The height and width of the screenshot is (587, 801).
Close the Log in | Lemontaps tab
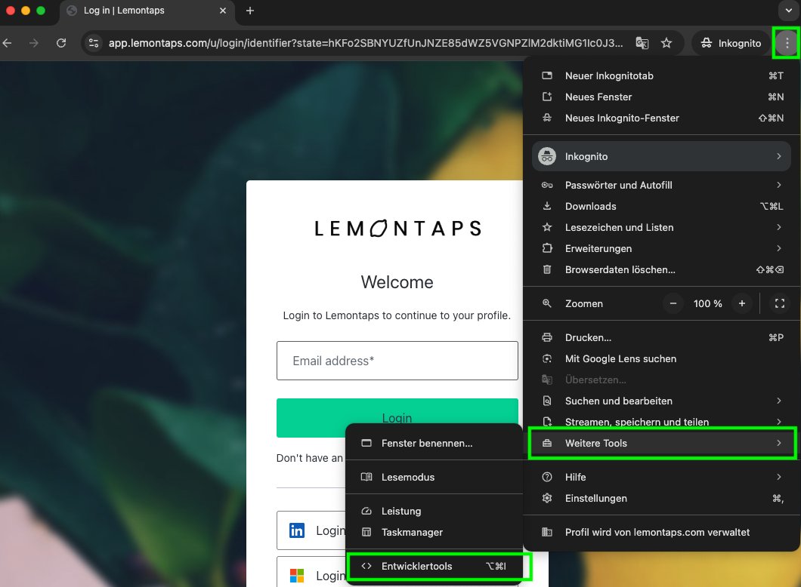pyautogui.click(x=223, y=11)
